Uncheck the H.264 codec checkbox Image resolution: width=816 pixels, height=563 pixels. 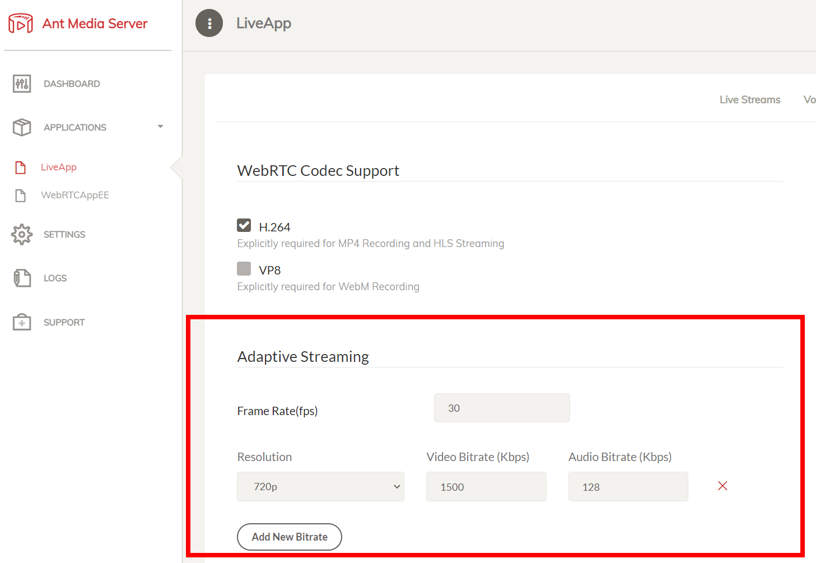click(x=244, y=225)
